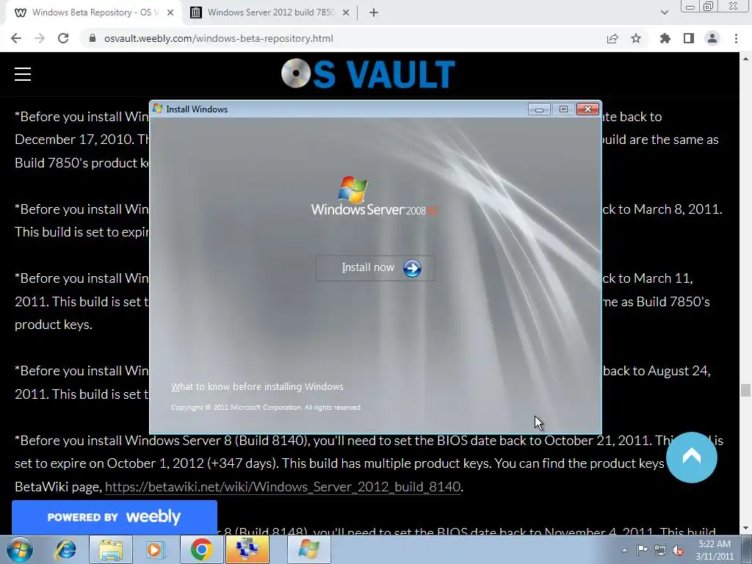
Task: Click the Install Windows title bar icon
Action: pos(157,109)
